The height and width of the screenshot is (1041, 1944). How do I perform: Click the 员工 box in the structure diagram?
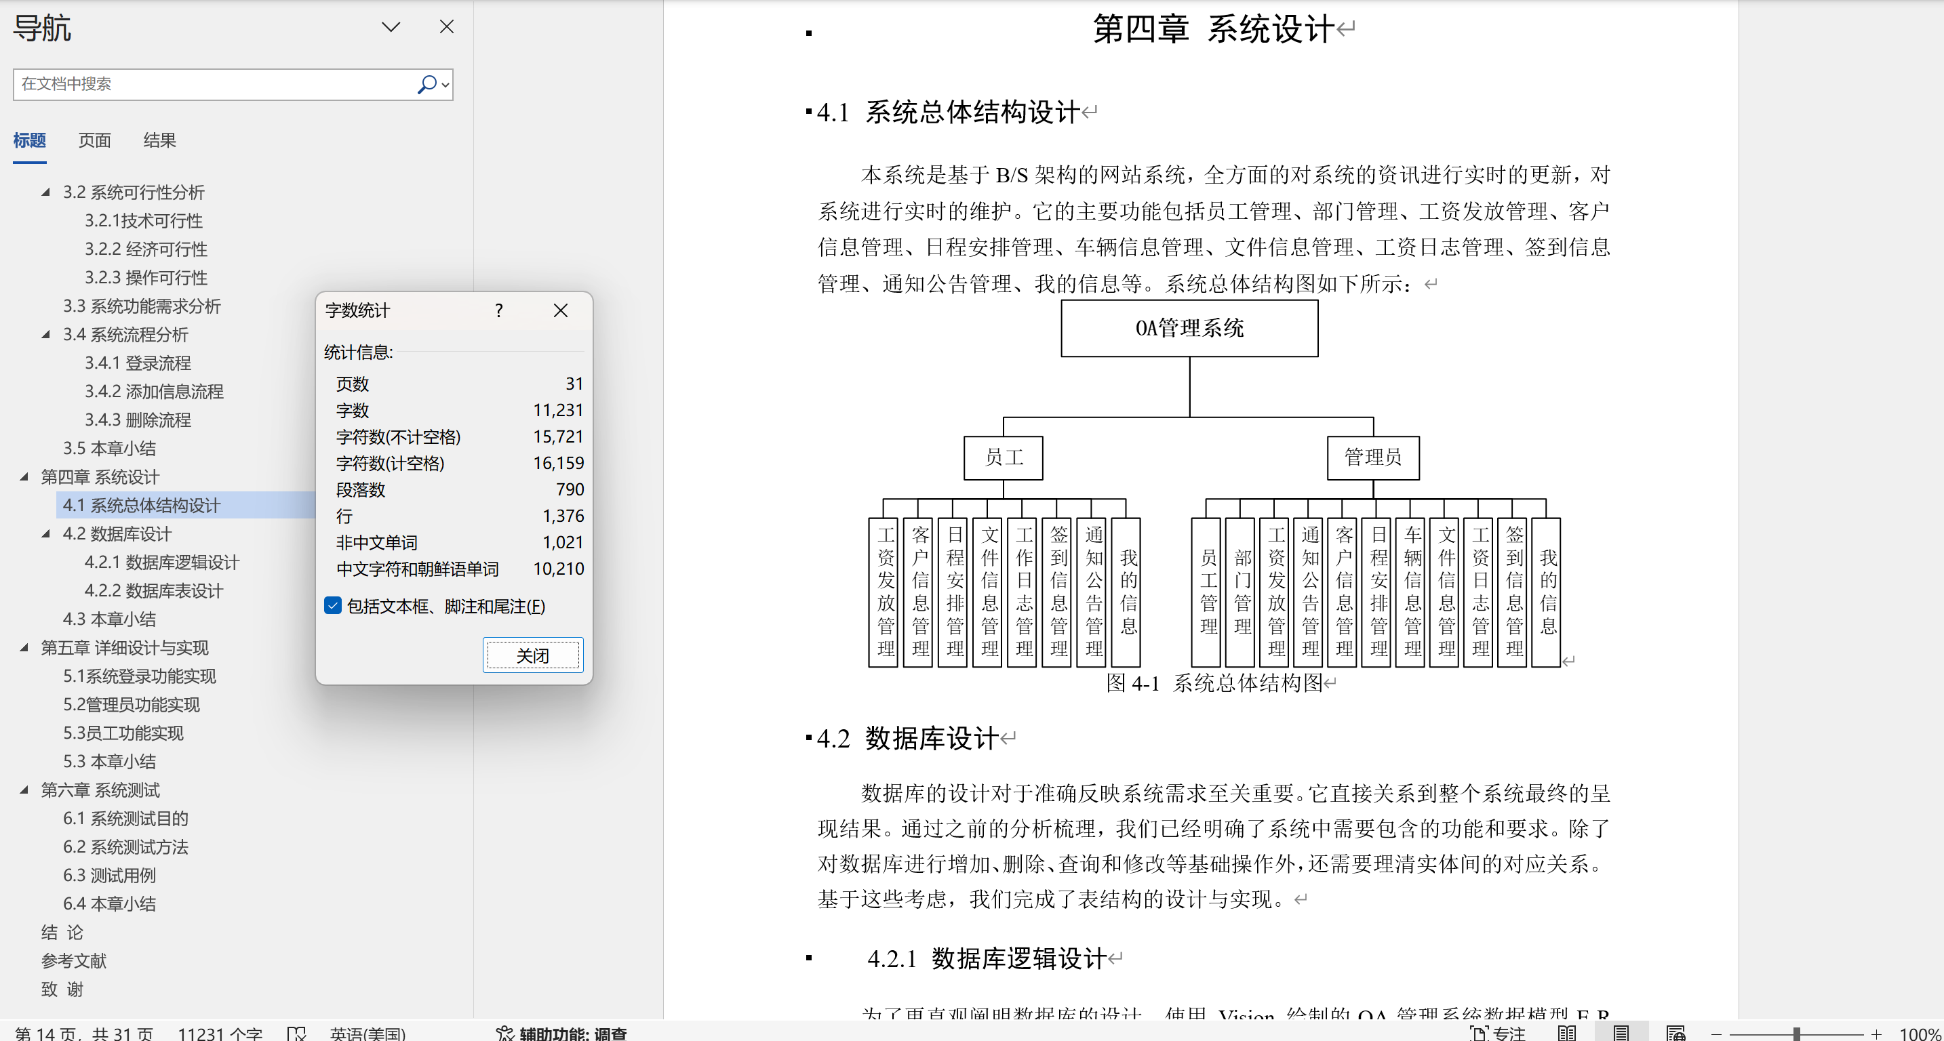click(x=1003, y=457)
